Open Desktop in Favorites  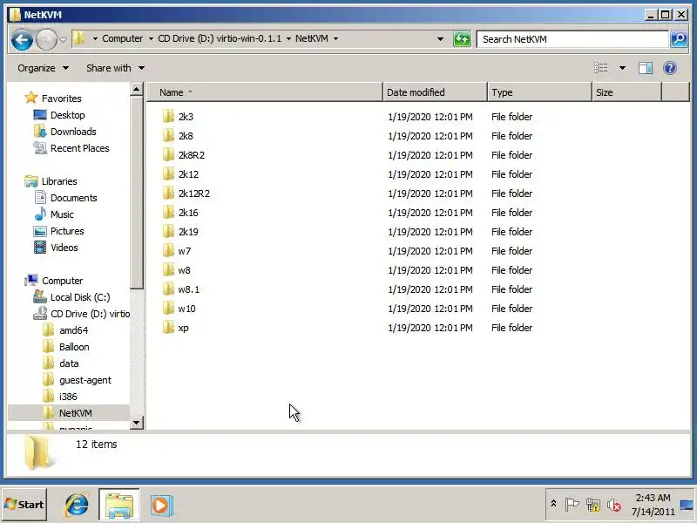[68, 115]
